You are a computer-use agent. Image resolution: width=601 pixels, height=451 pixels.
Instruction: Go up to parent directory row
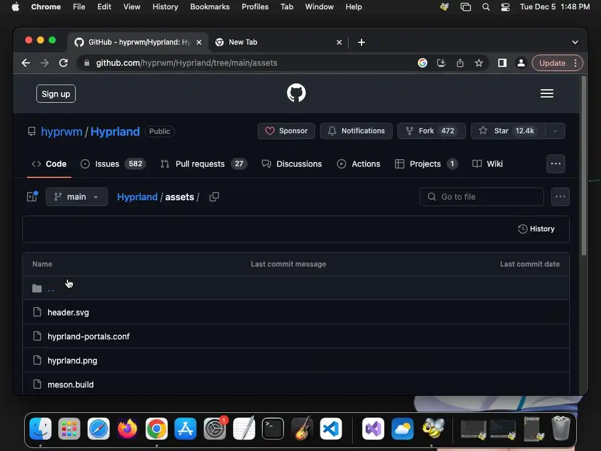click(x=296, y=288)
